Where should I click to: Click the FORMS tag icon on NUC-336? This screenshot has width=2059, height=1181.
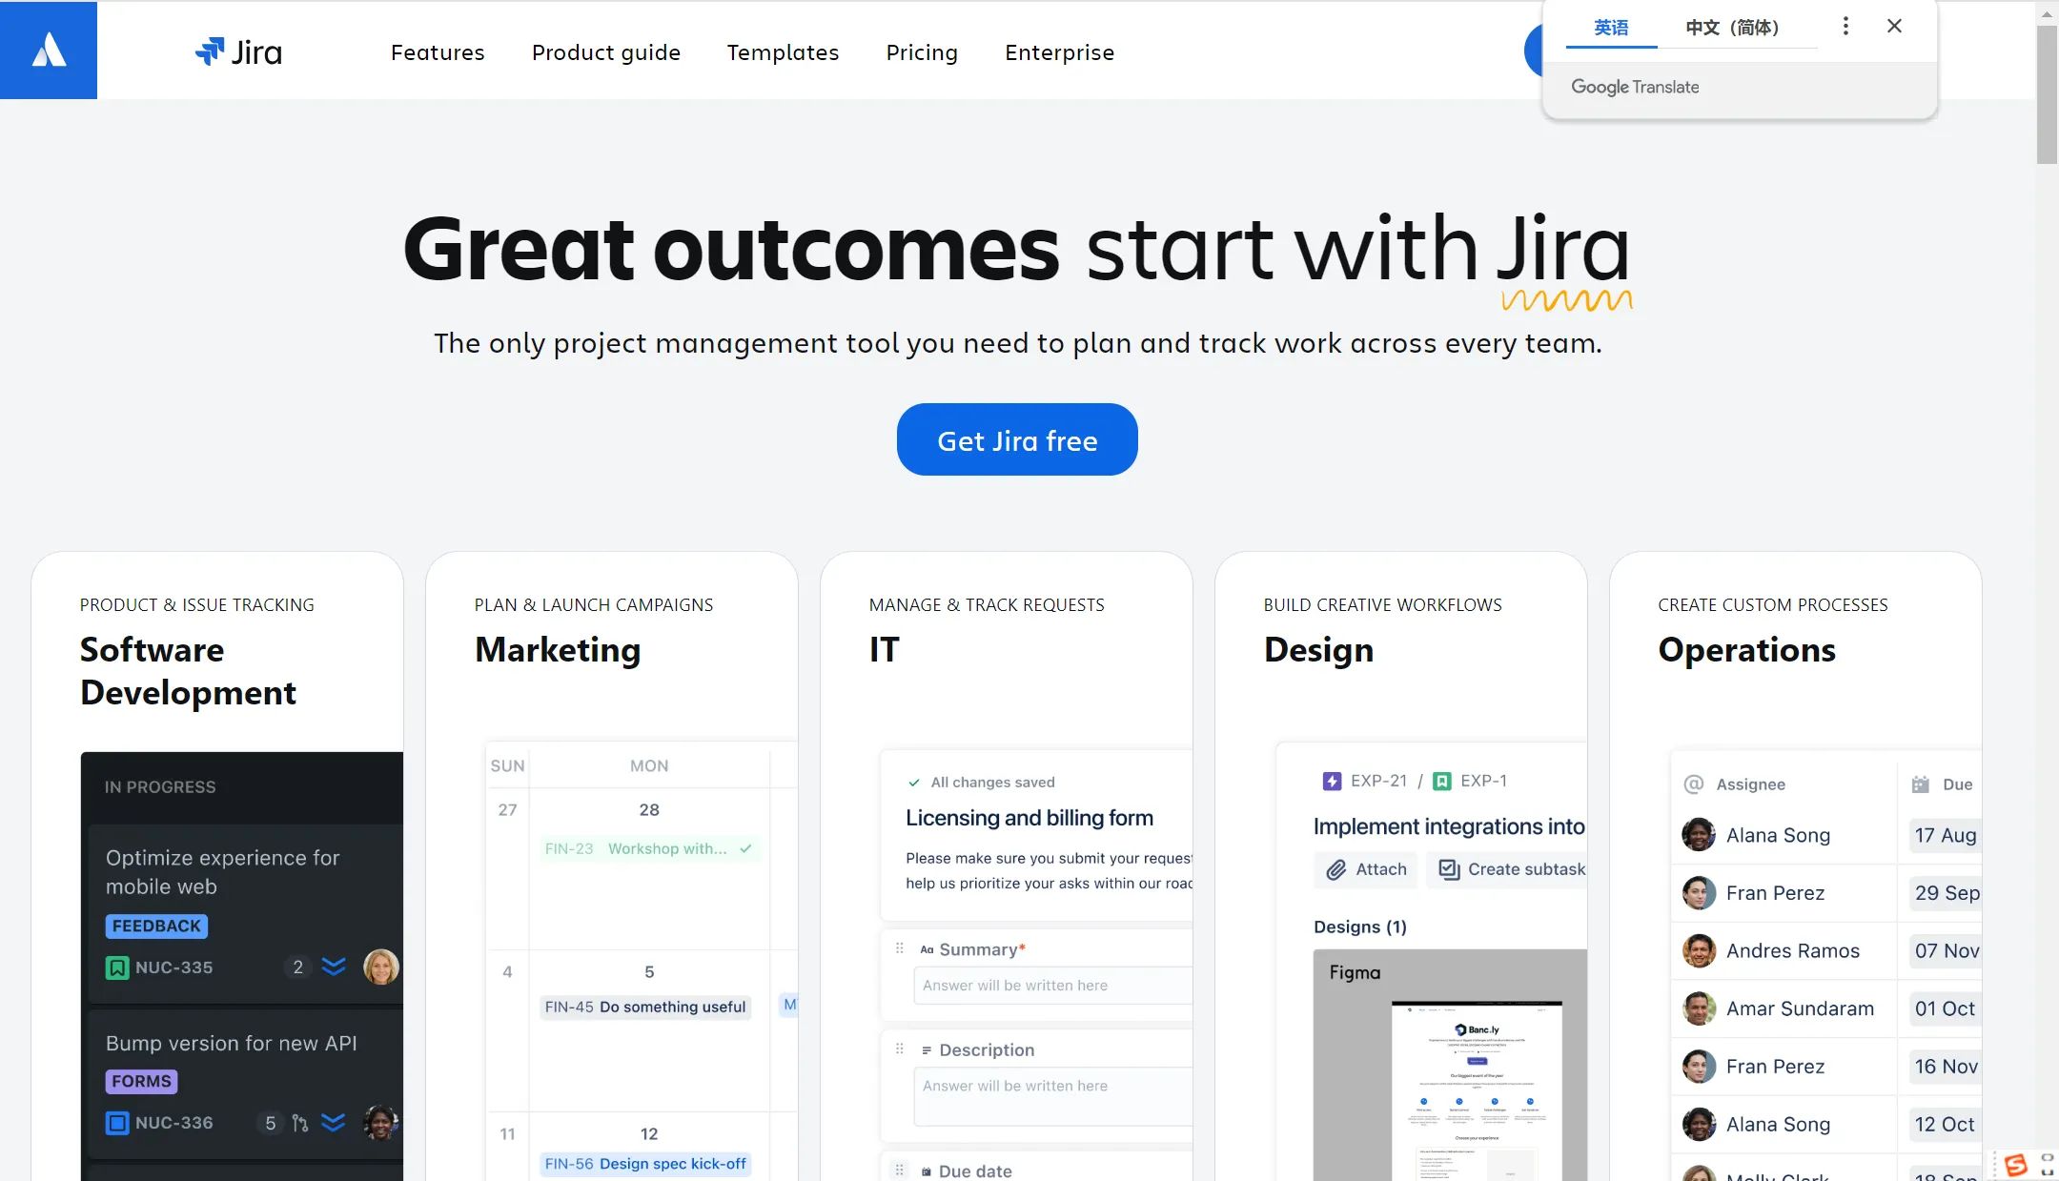pyautogui.click(x=140, y=1078)
